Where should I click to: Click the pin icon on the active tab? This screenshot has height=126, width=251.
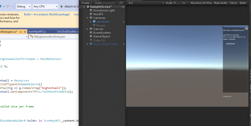(21, 32)
